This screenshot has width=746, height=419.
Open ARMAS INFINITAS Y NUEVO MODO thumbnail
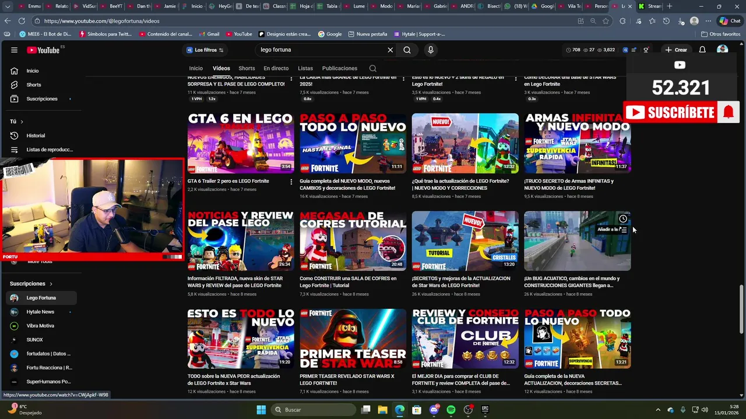pyautogui.click(x=577, y=143)
